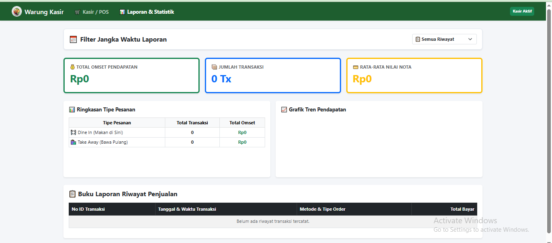Click the vertical page scrollbar

click(549, 121)
